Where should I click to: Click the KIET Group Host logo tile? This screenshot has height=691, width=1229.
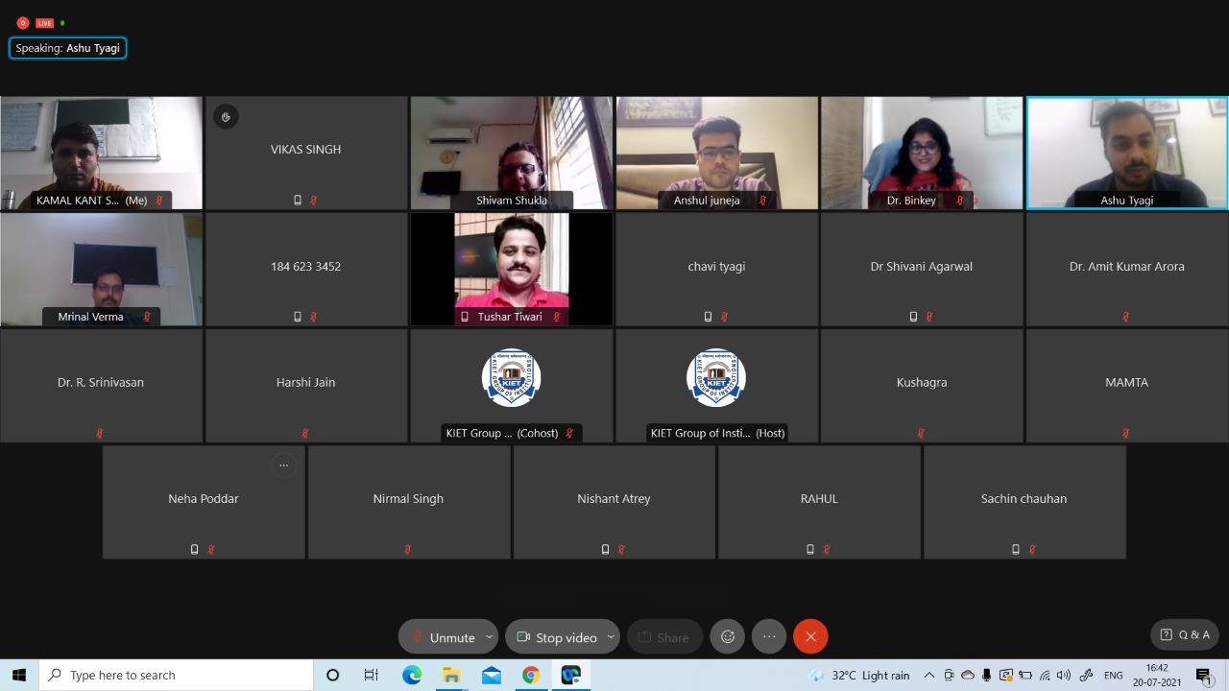(x=716, y=378)
